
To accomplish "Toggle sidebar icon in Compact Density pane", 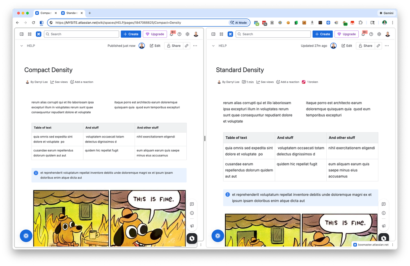I will (22, 34).
